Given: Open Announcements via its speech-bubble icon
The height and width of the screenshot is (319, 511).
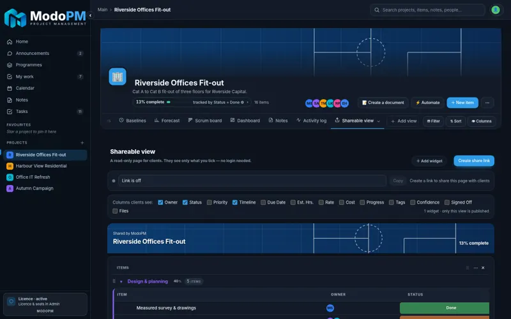Looking at the screenshot, I should [x=10, y=54].
